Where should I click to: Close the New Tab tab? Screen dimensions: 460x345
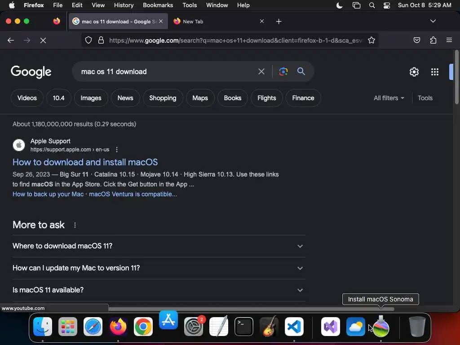coord(262,21)
